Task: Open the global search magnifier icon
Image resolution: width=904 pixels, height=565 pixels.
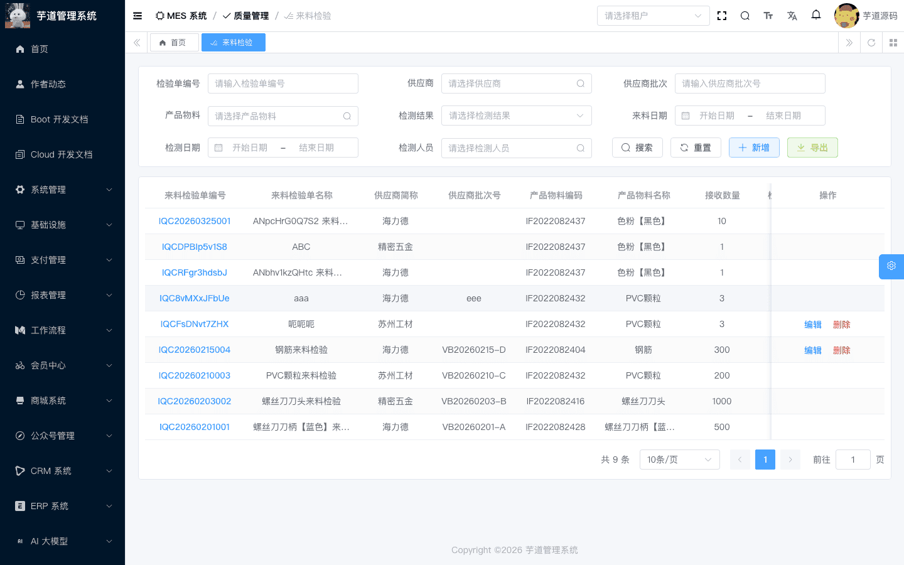Action: (x=745, y=15)
